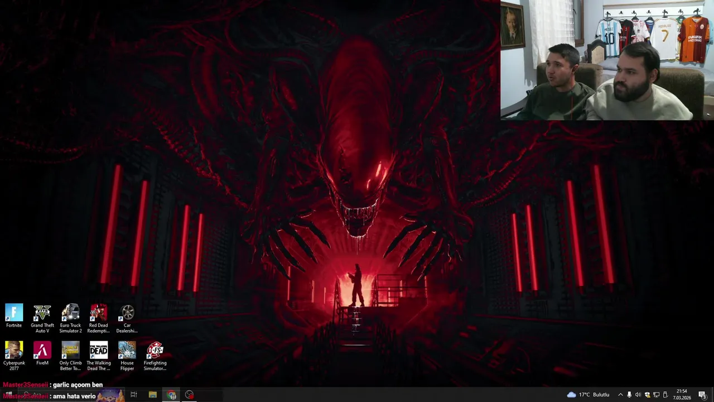
Task: Open File Explorer from the taskbar
Action: (152, 395)
